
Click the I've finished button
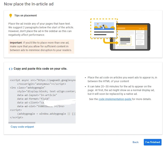(x=153, y=142)
